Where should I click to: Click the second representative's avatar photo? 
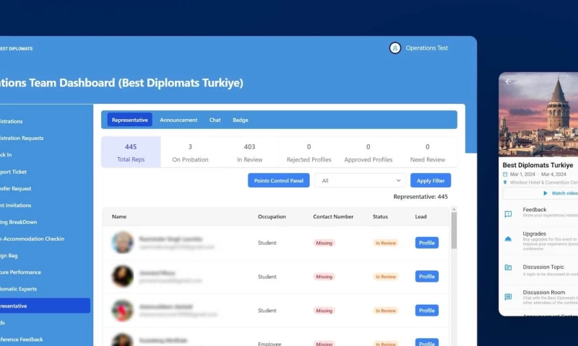pos(122,276)
